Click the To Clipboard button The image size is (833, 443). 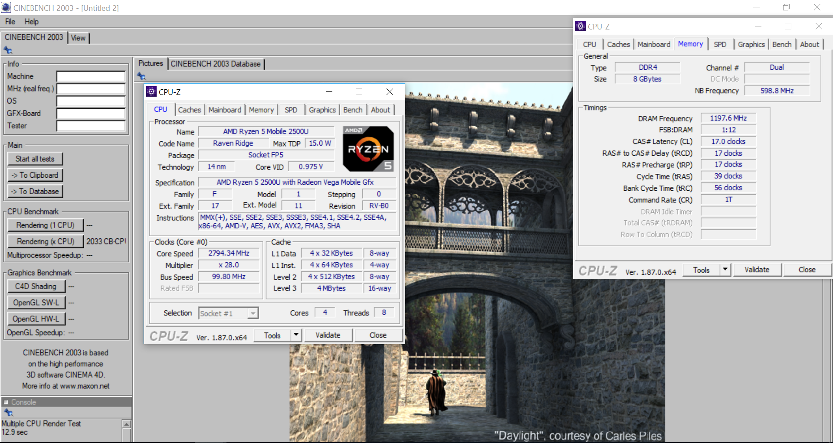(35, 175)
